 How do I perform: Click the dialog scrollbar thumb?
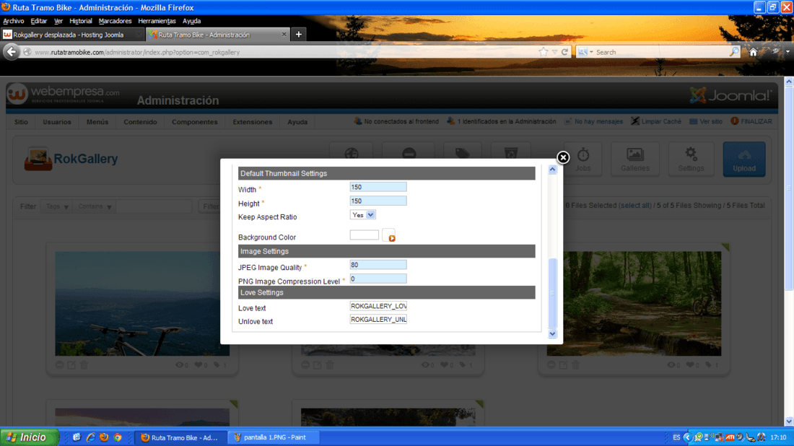(x=552, y=293)
